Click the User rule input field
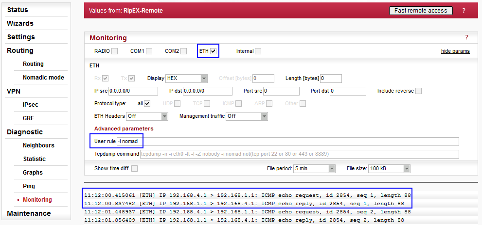 coord(287,141)
